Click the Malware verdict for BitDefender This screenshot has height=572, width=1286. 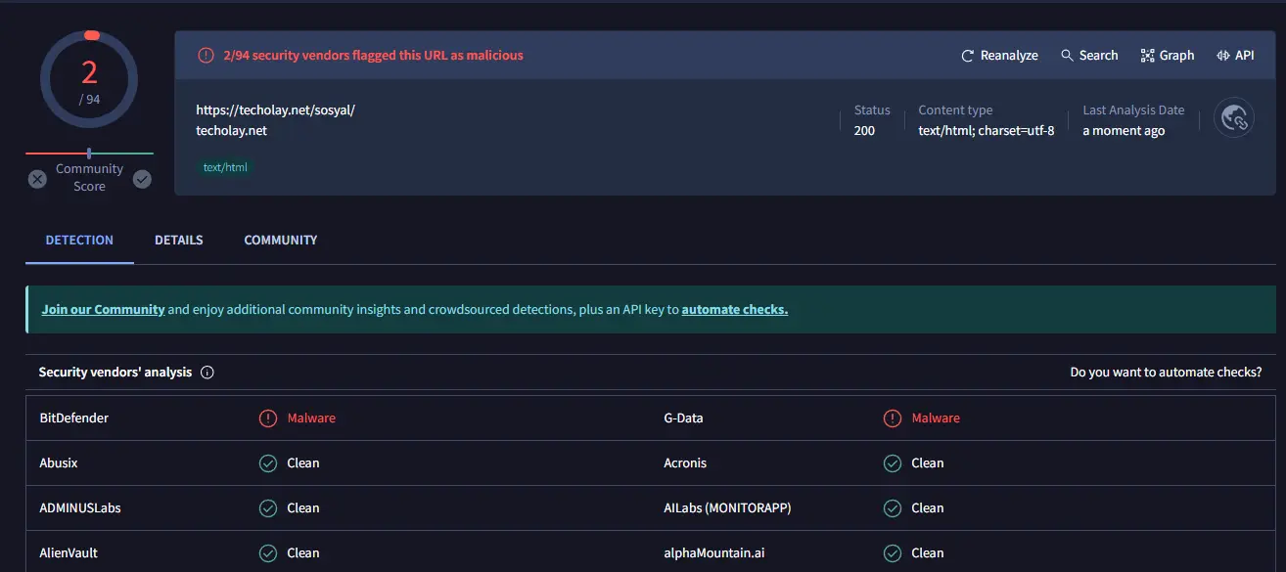[x=311, y=418]
